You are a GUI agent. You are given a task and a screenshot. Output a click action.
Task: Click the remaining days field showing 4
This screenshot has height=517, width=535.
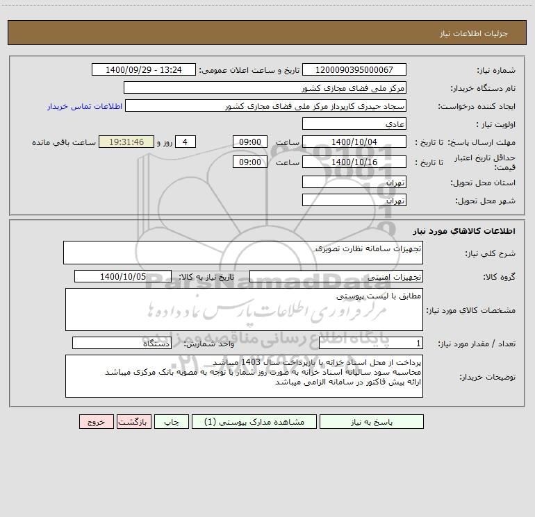click(186, 142)
